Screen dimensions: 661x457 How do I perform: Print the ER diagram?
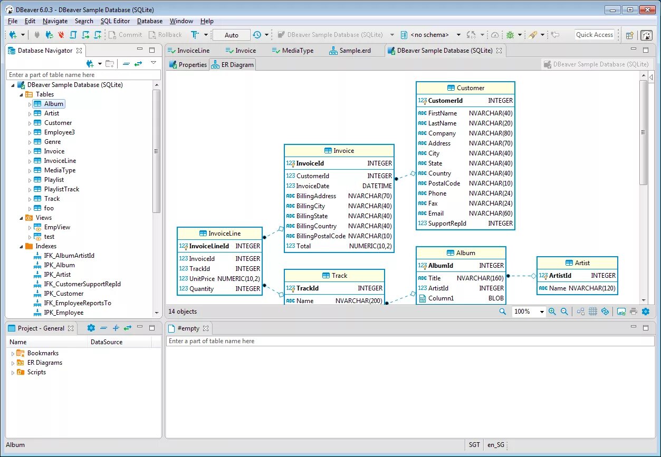[x=634, y=312]
